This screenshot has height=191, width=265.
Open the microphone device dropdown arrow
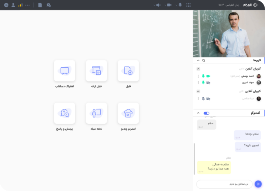click(x=176, y=5)
